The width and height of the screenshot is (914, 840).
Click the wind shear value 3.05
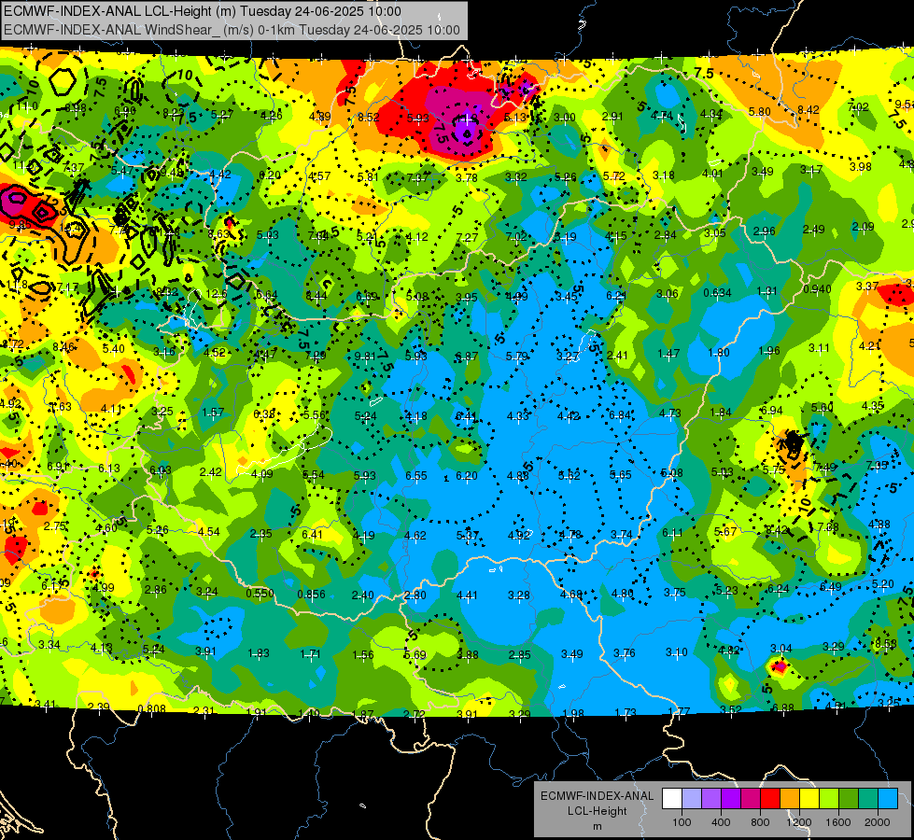(714, 233)
